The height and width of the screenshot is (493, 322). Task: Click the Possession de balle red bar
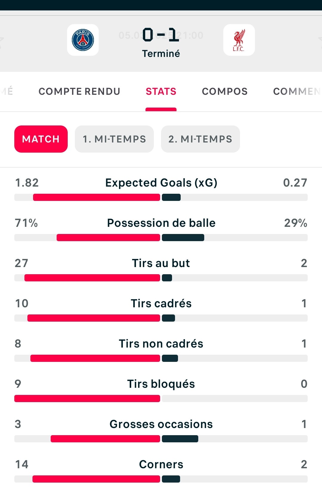[108, 238]
